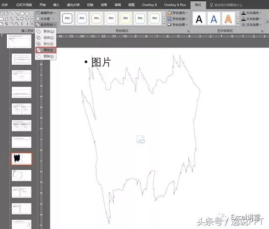Screen dimensions: 269x229
Task: Apply black A WordArt style
Action: (x=199, y=19)
